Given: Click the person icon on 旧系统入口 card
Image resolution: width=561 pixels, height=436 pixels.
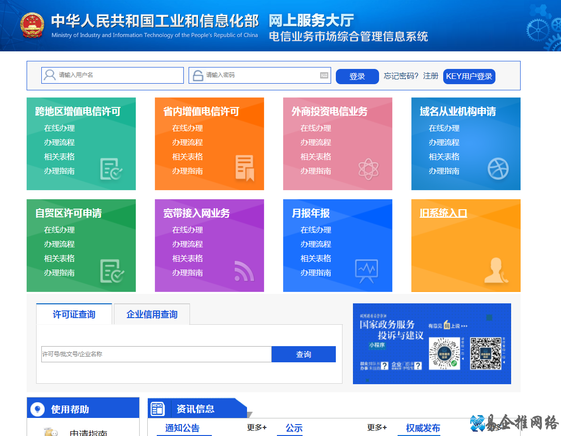Looking at the screenshot, I should click(497, 271).
